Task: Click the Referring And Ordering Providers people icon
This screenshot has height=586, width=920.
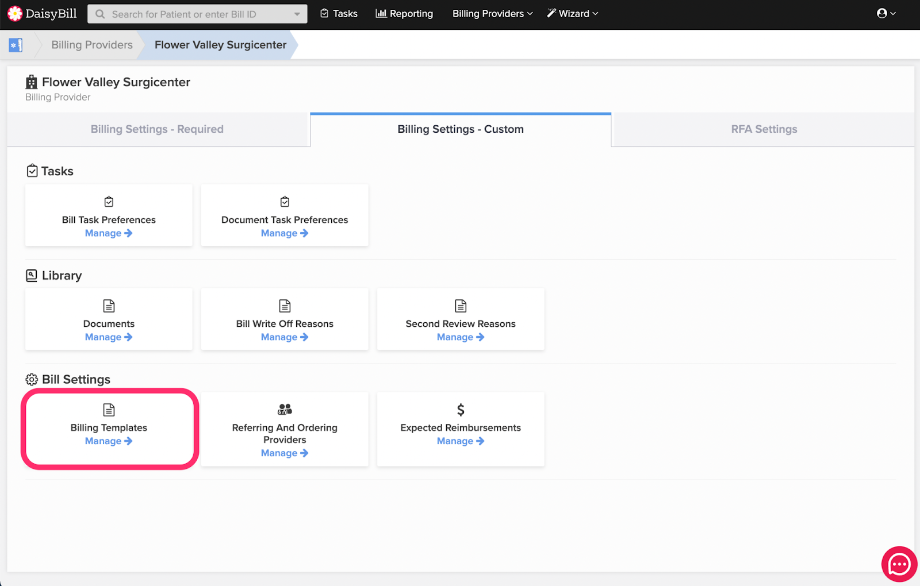Action: 285,409
